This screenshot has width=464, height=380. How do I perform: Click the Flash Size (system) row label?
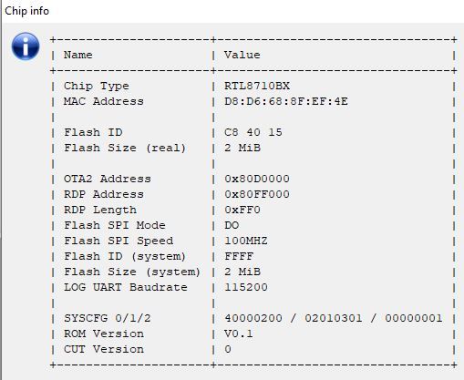pos(132,272)
